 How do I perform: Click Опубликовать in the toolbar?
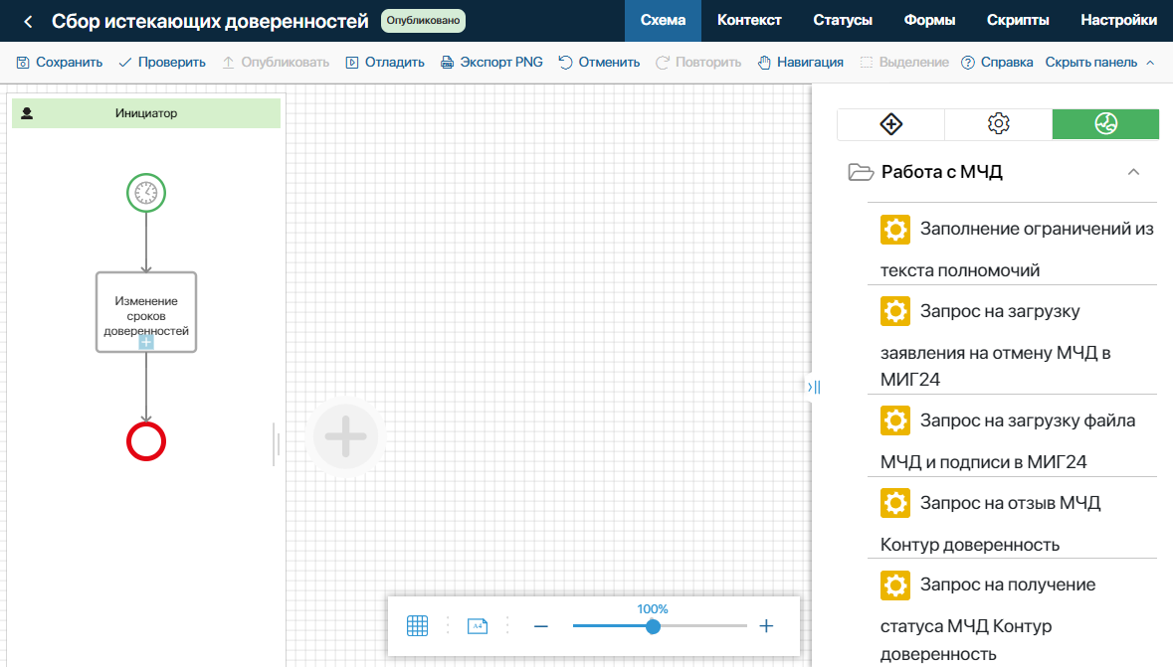[x=276, y=63]
